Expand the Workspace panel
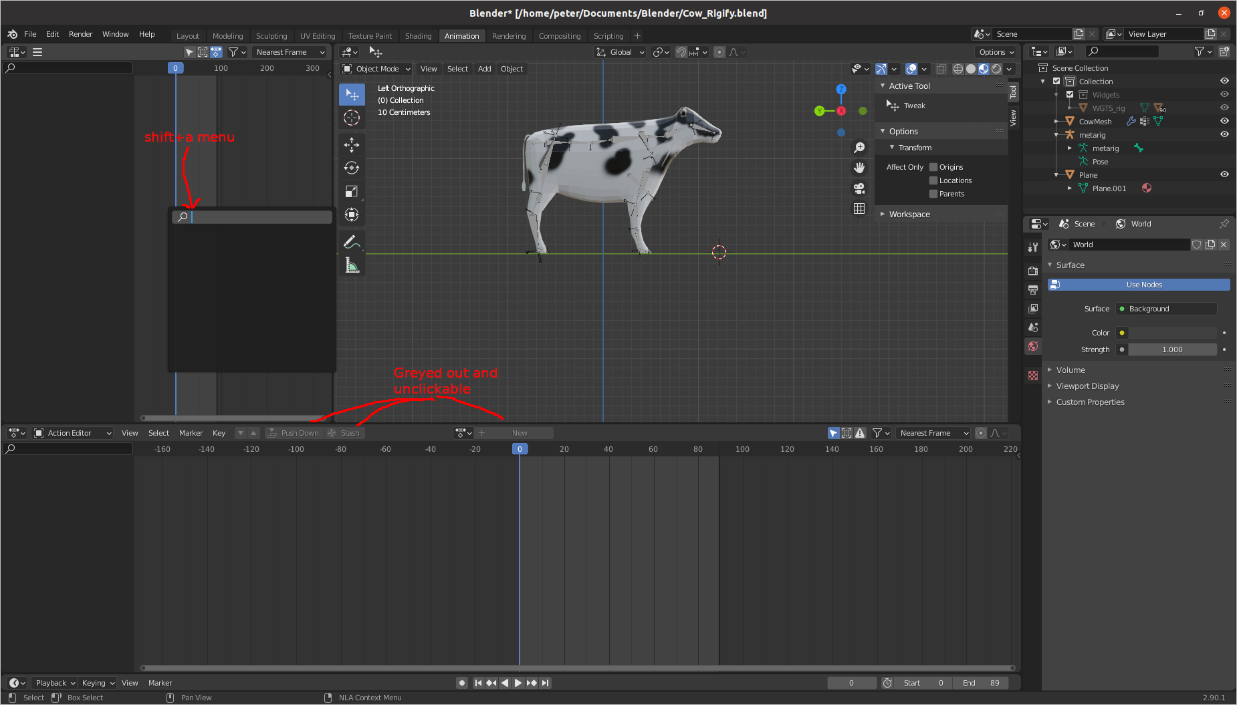Image resolution: width=1237 pixels, height=705 pixels. click(x=909, y=215)
